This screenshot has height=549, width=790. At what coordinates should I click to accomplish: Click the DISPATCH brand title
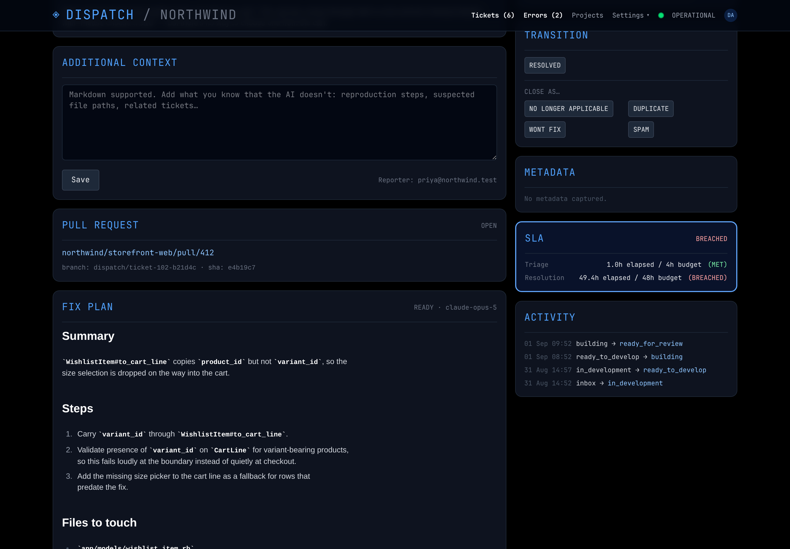[x=100, y=15]
